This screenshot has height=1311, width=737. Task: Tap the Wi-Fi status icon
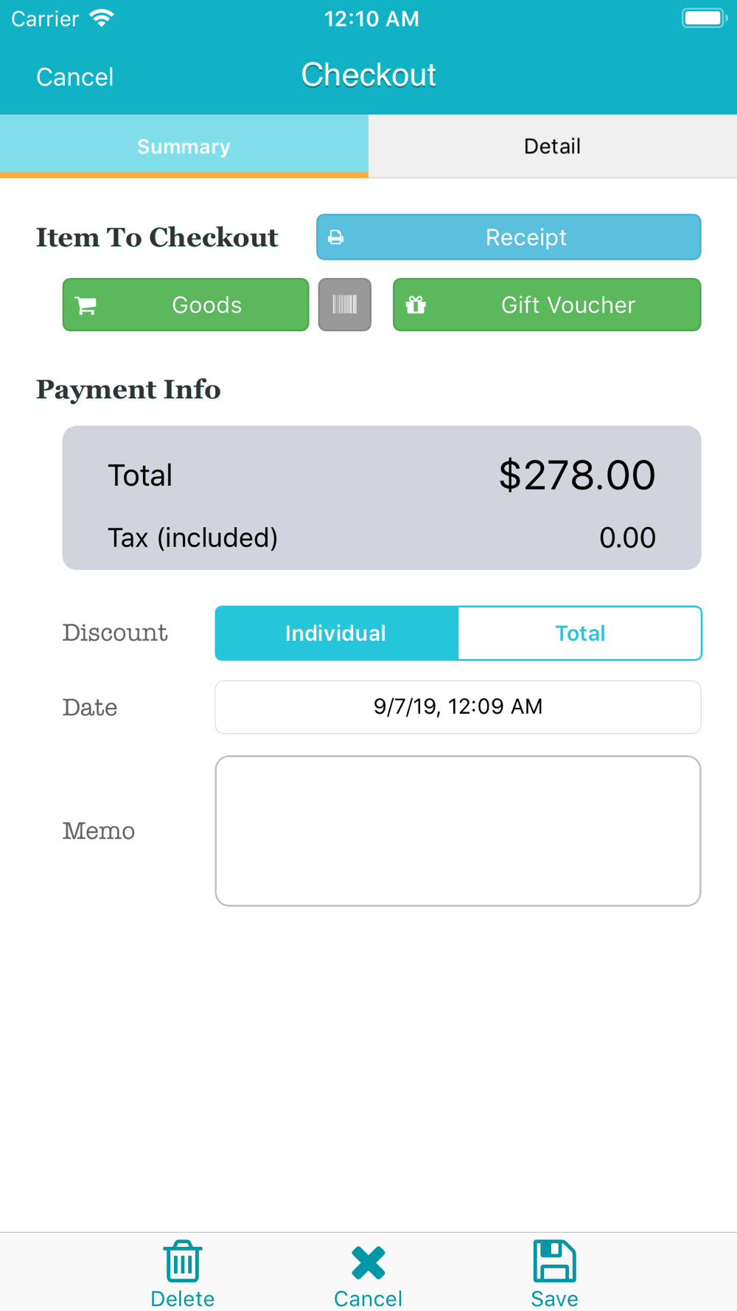coord(102,18)
